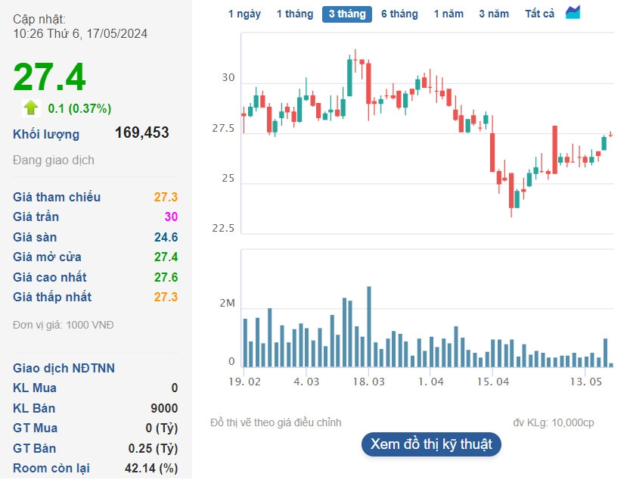Open Xem đồ thị kỹ thuật
Viewport: 630px width, 483px height.
pyautogui.click(x=431, y=444)
